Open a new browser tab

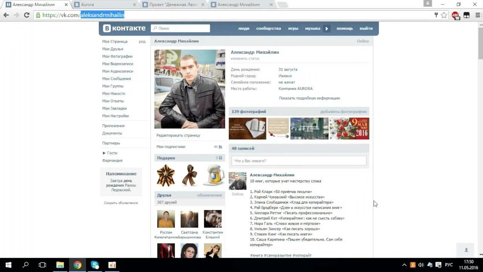(x=282, y=5)
